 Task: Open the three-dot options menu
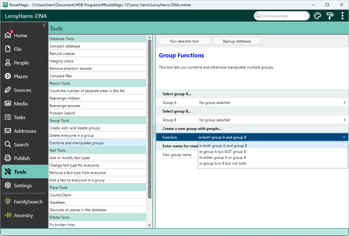coord(342,16)
